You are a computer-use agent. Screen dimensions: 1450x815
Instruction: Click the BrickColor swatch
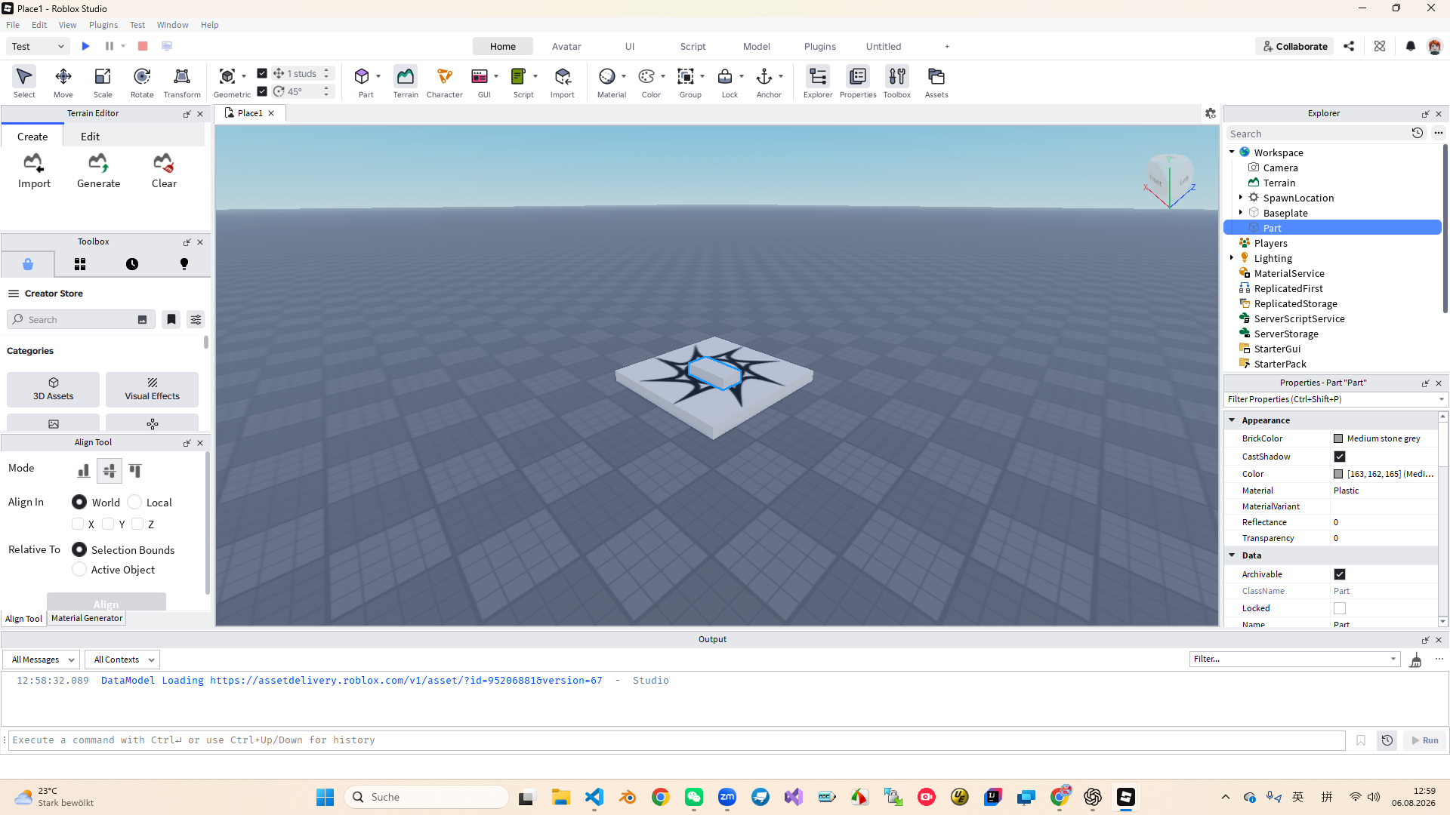coord(1338,438)
